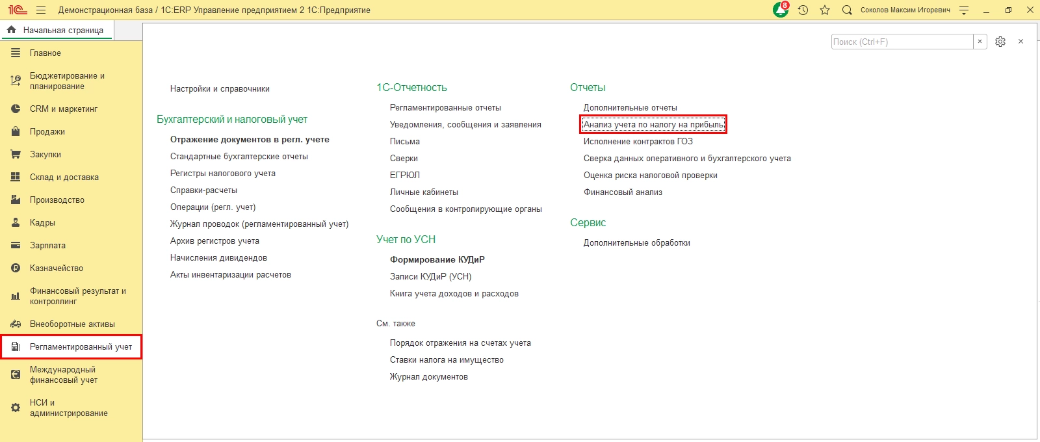Open Акты инвентаризации расчетов
The image size is (1040, 442).
[231, 274]
